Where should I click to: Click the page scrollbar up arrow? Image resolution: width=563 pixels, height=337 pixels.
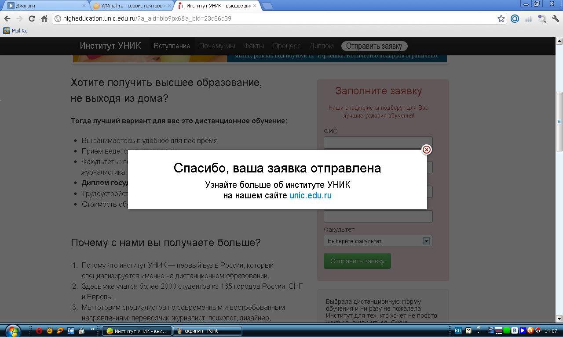[x=559, y=41]
